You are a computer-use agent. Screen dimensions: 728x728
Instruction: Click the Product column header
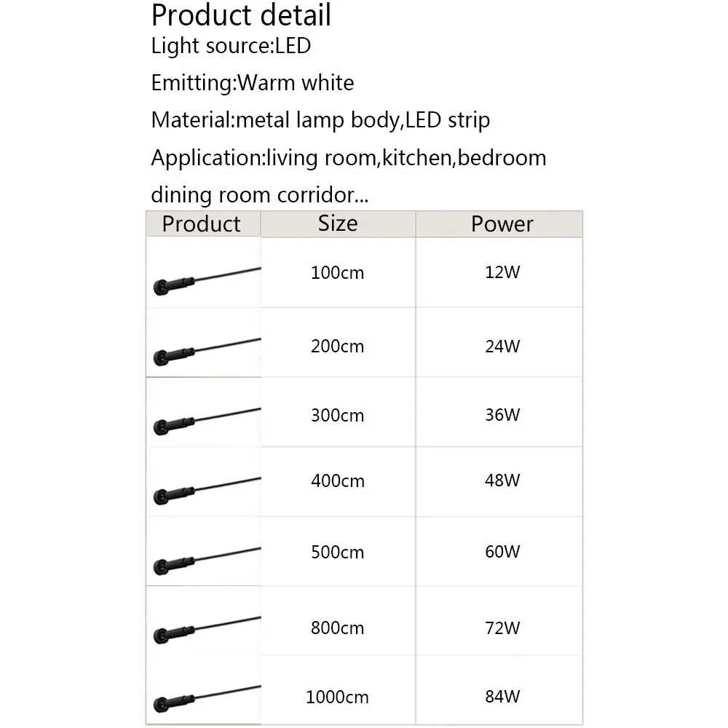[201, 223]
